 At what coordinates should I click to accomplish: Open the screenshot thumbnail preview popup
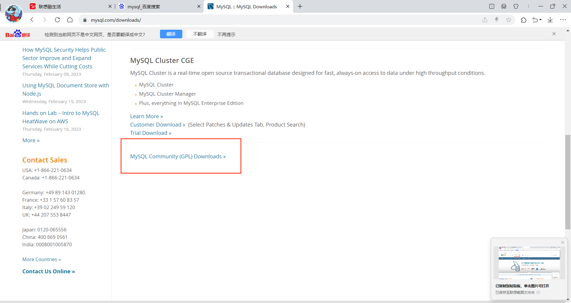529,263
